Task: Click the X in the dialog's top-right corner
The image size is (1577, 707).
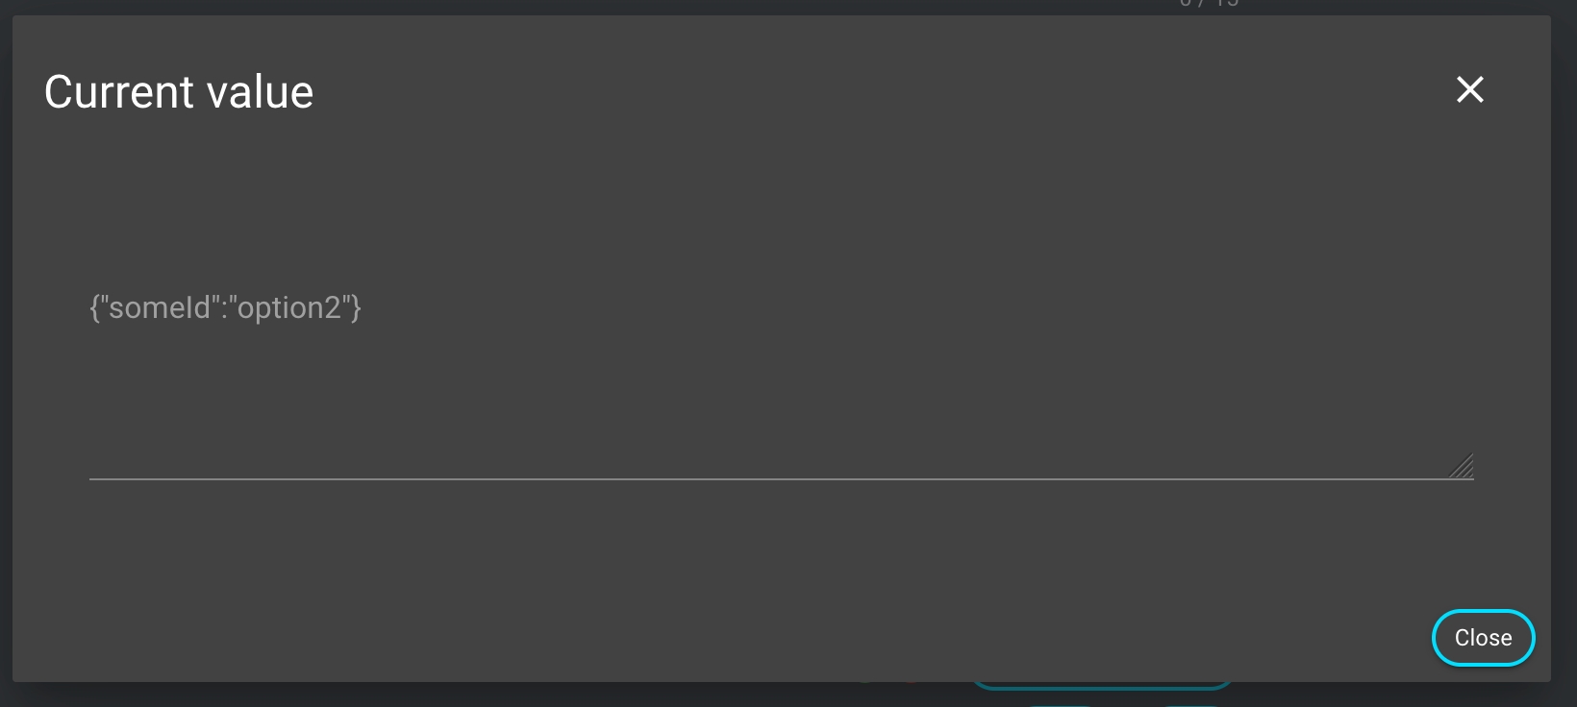Action: point(1469,89)
